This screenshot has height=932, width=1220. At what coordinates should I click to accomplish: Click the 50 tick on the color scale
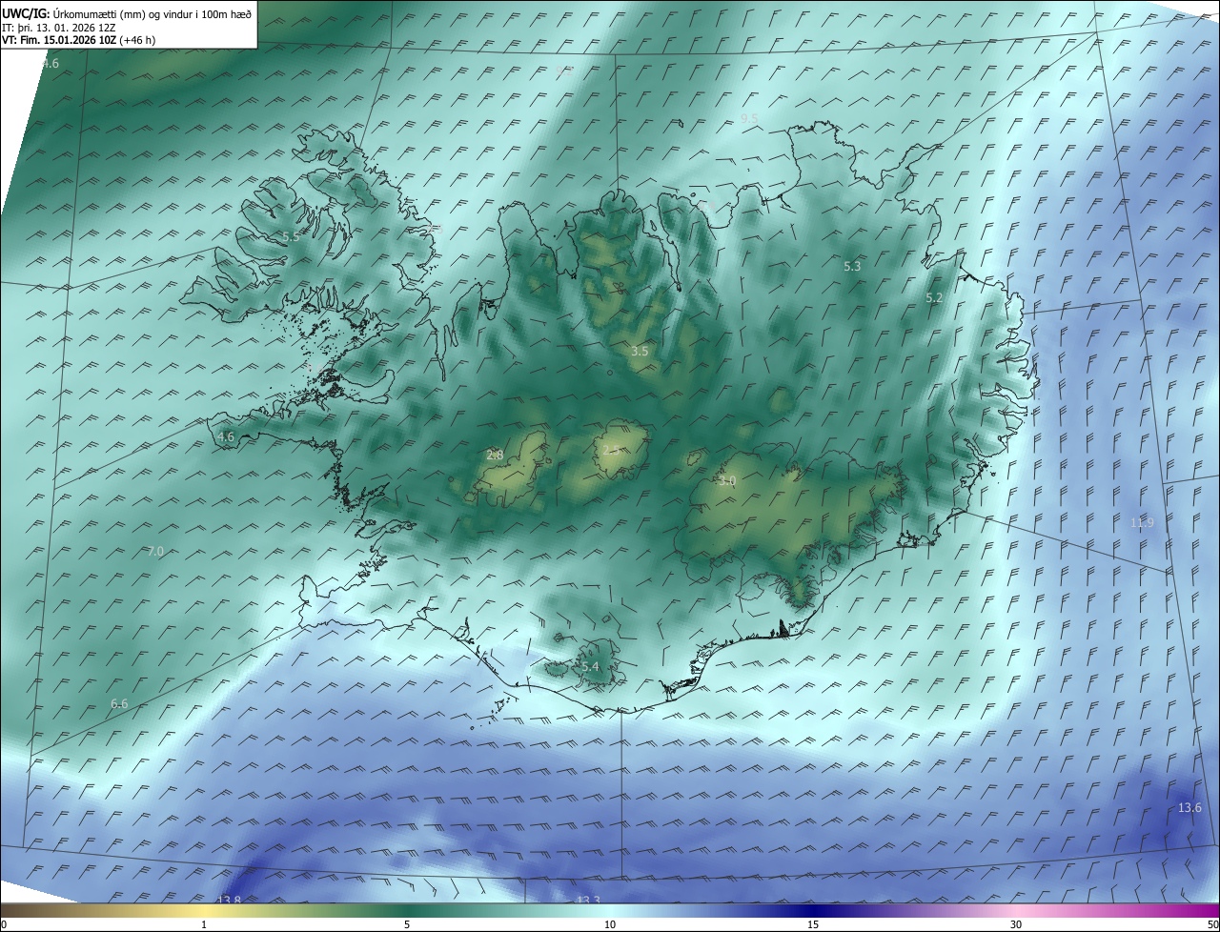click(1212, 924)
